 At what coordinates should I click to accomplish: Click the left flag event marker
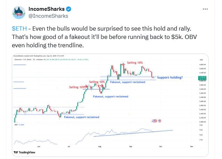click(154, 121)
